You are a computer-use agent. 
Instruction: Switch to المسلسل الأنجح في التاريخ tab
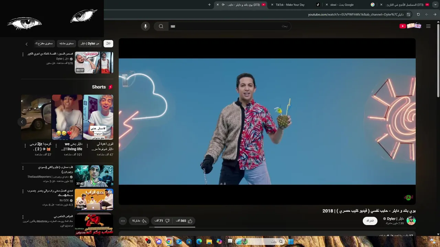405,5
